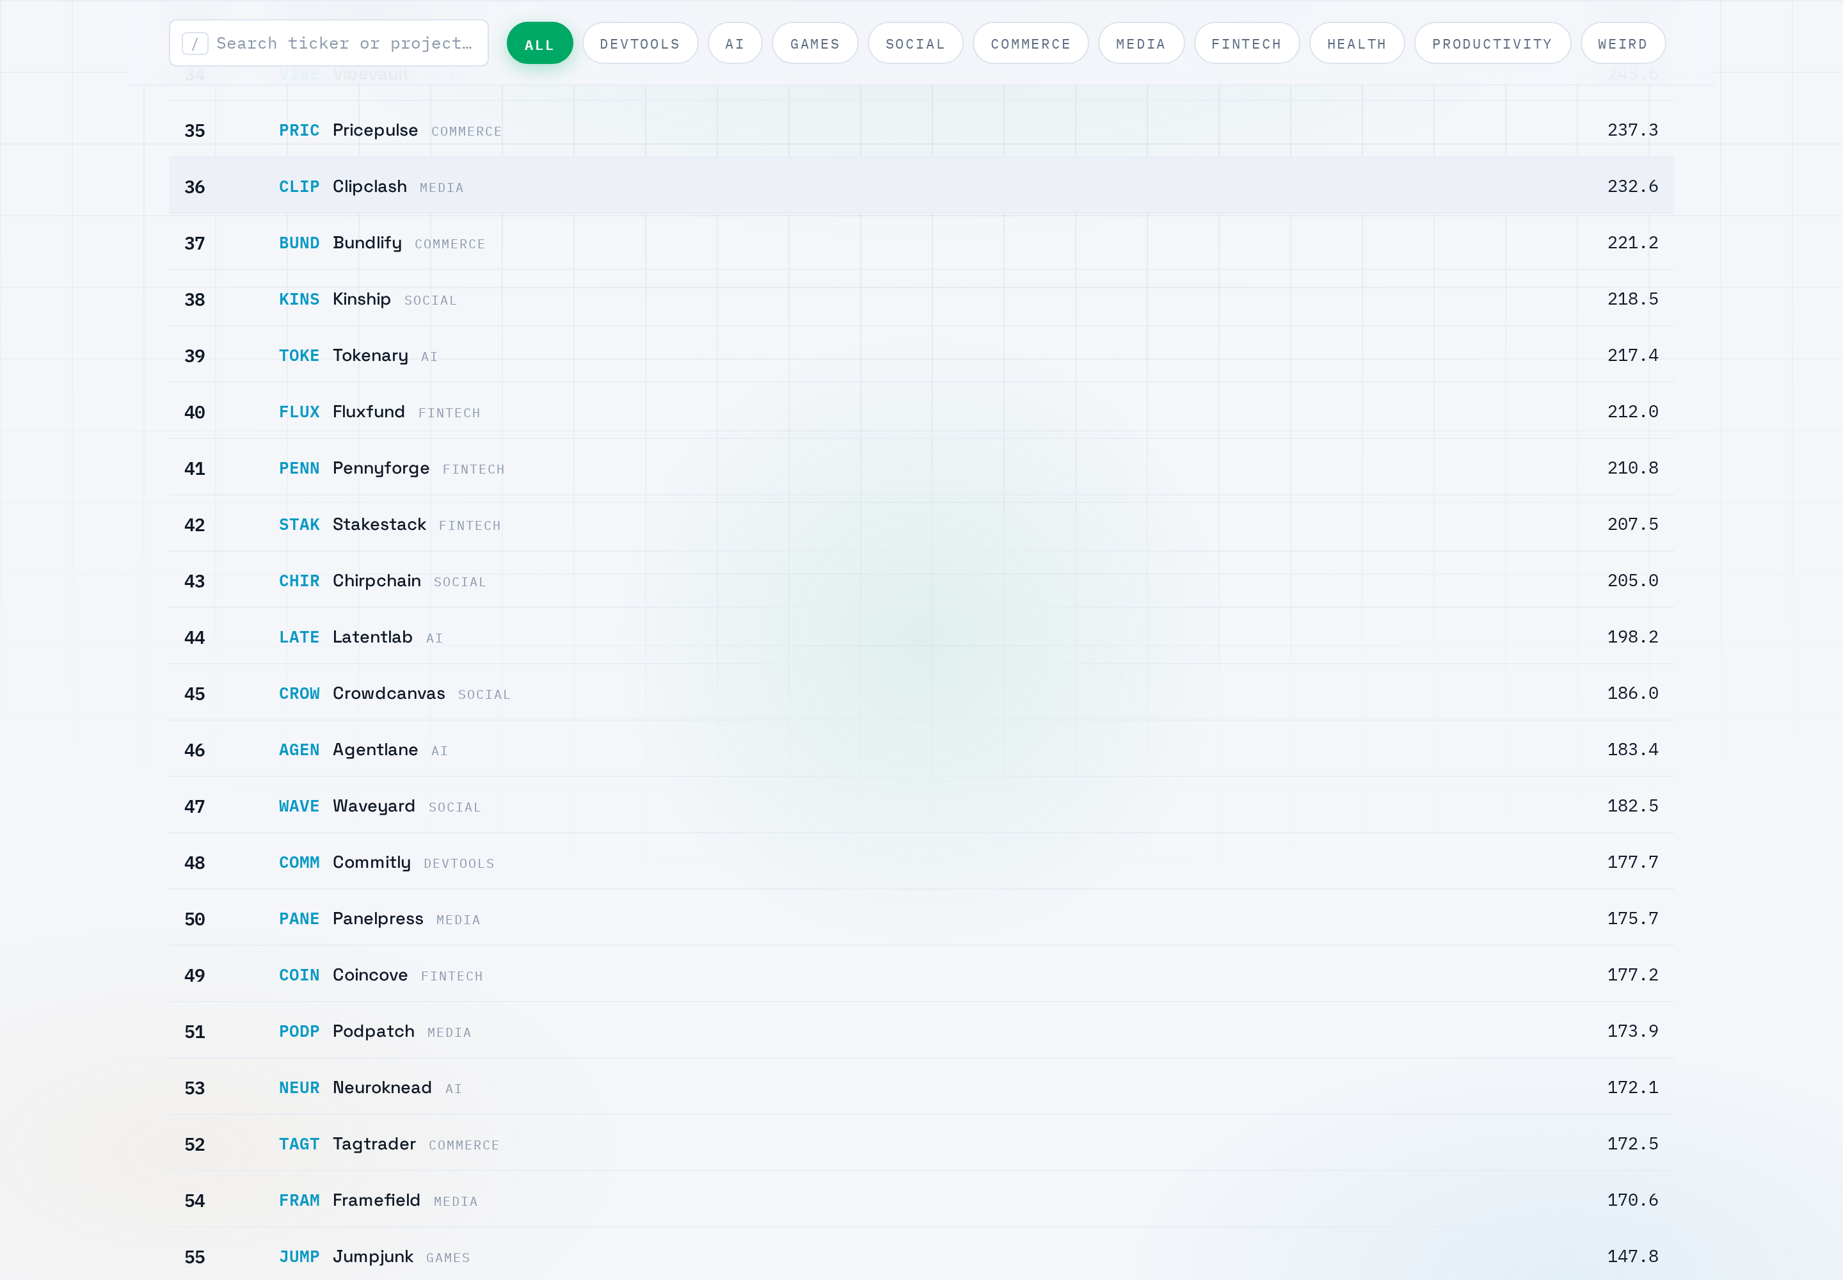Click the COMMERCE tag beside Pricepulse

click(467, 132)
